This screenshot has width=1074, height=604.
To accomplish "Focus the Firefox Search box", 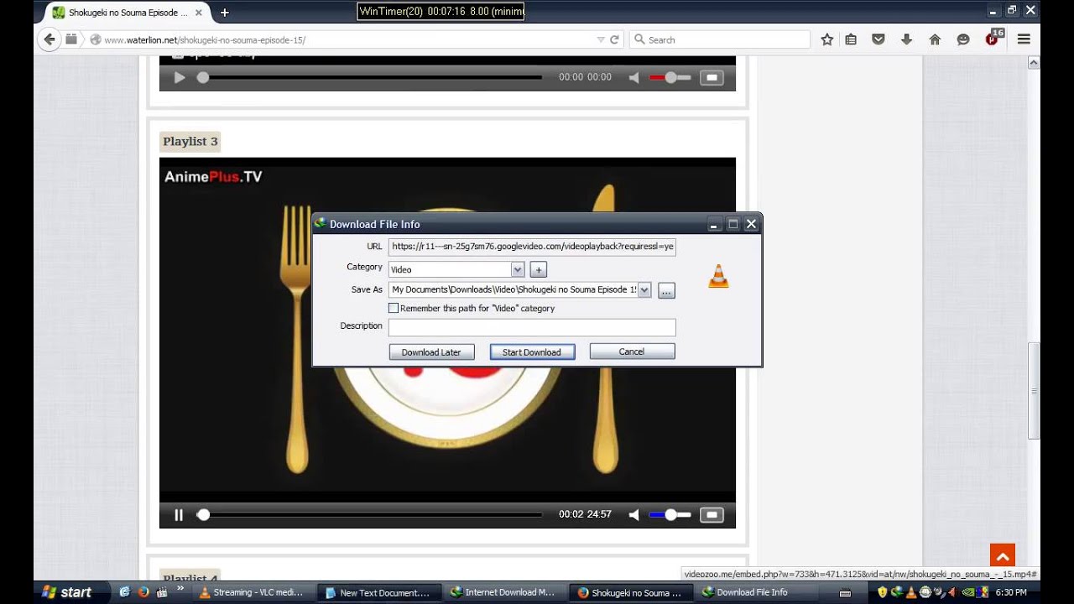I will point(720,39).
